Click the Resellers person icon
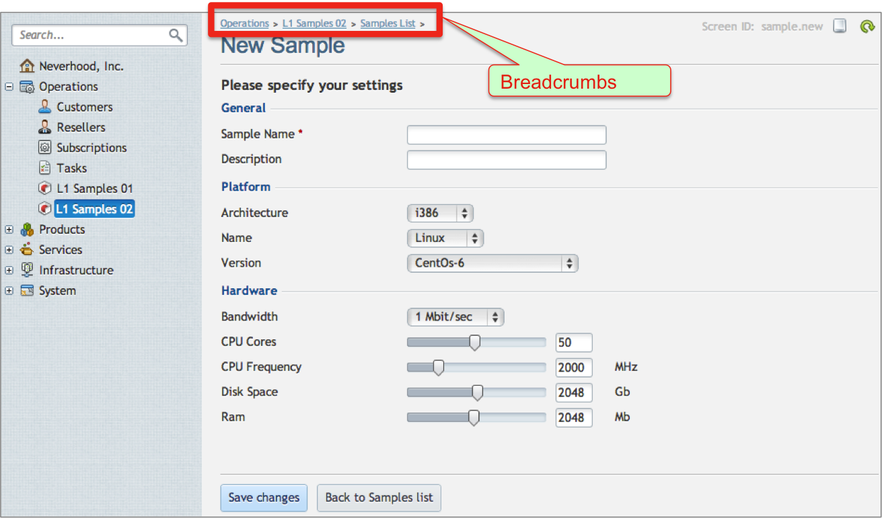This screenshot has width=882, height=518. [x=45, y=127]
